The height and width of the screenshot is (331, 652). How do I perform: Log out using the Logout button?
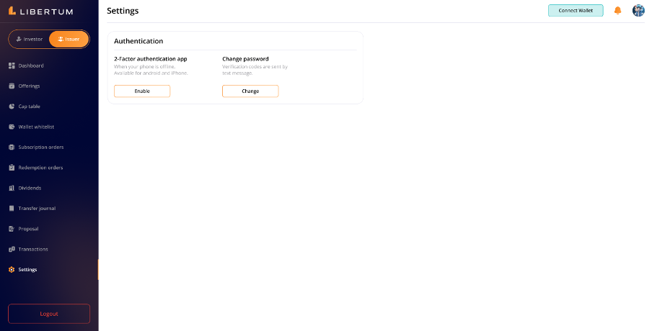49,314
